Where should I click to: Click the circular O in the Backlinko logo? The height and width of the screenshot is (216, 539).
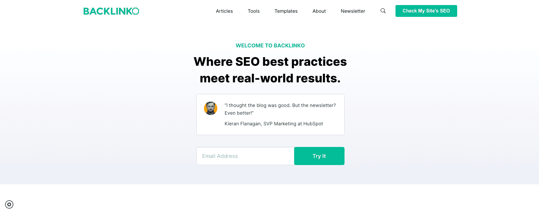[x=135, y=11]
